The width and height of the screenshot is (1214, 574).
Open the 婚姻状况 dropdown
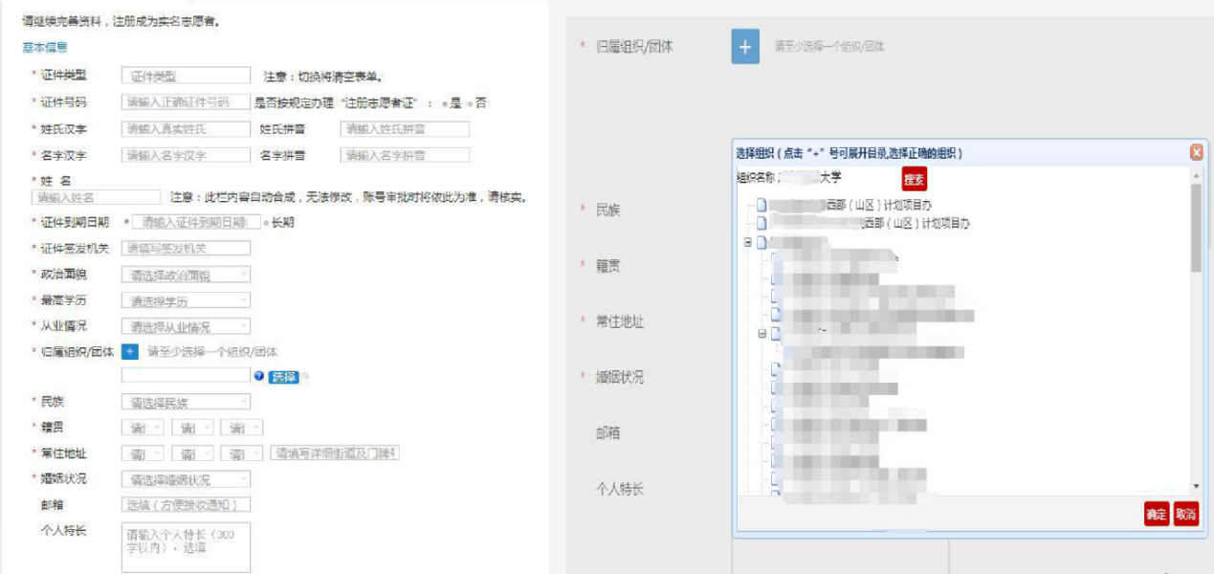coord(186,479)
